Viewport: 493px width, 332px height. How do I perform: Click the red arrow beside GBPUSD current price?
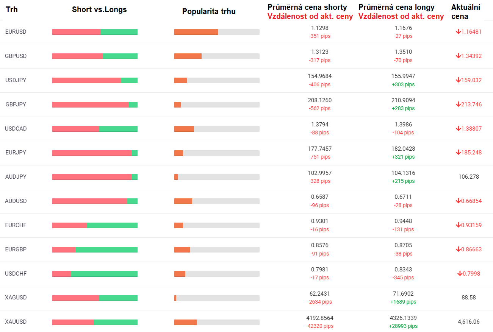(x=458, y=56)
